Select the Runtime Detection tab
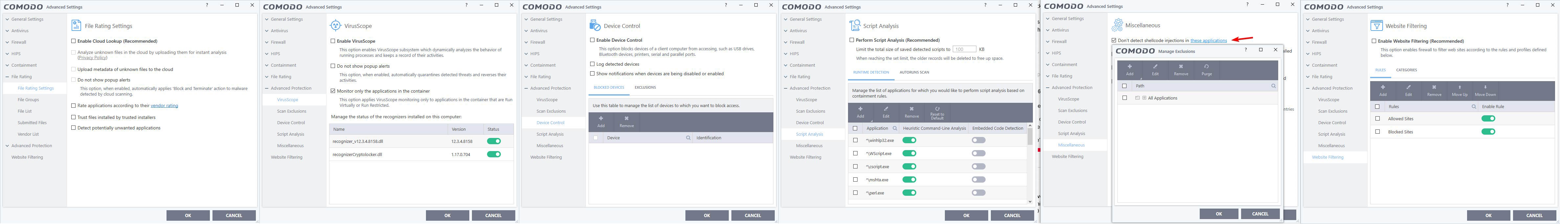This screenshot has height=224, width=1560. [871, 72]
